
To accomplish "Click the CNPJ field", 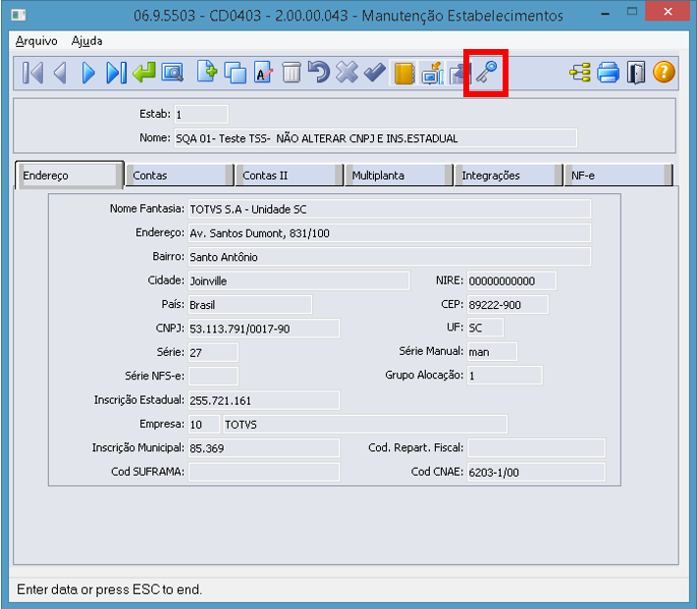I will [x=264, y=329].
